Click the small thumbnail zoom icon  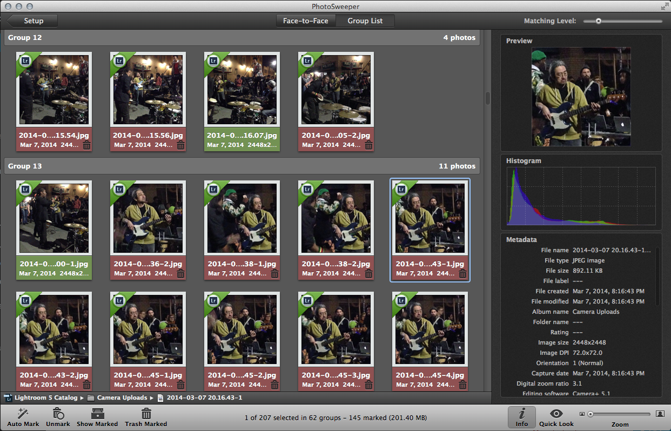(x=582, y=414)
